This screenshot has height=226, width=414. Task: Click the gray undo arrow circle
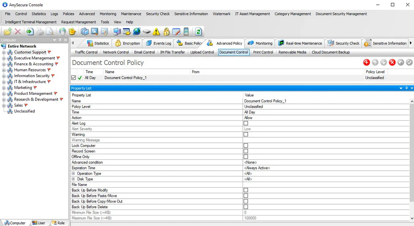point(401,63)
